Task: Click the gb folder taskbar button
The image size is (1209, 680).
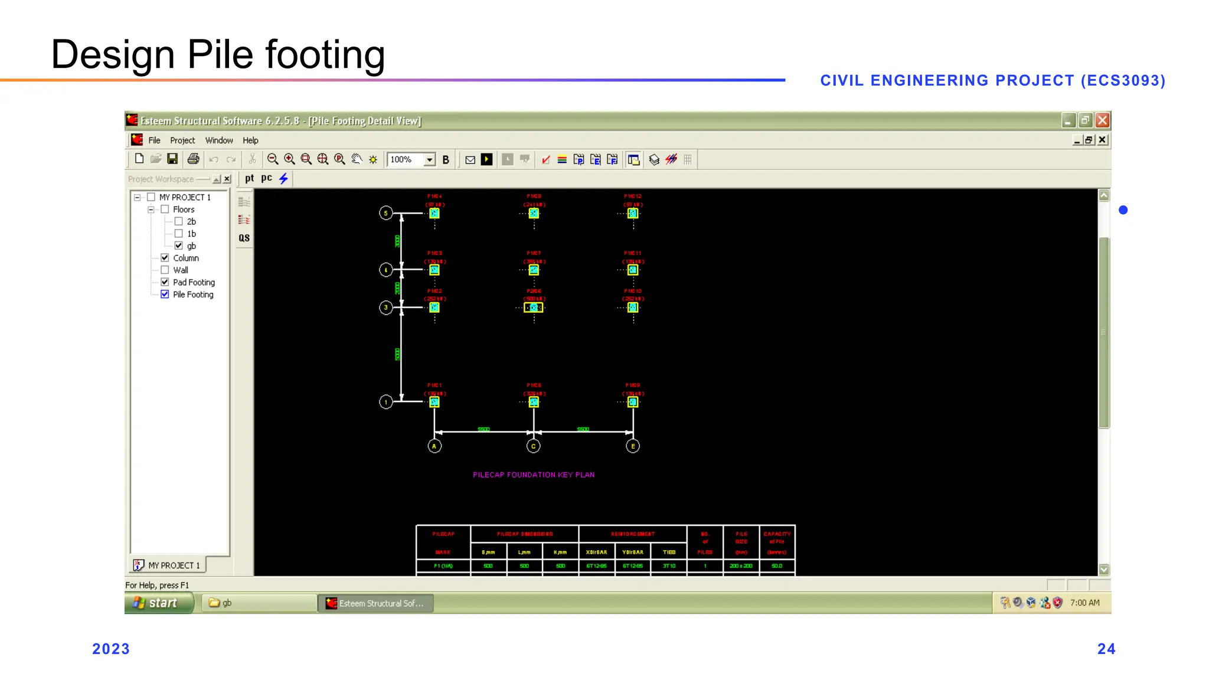Action: (x=259, y=603)
